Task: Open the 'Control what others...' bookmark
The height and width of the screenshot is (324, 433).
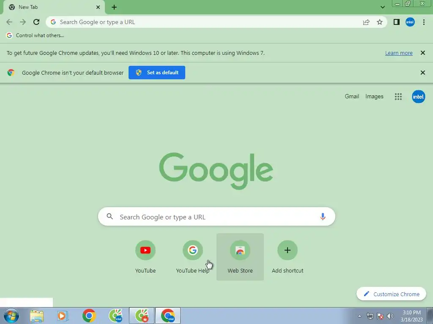Action: (36, 35)
